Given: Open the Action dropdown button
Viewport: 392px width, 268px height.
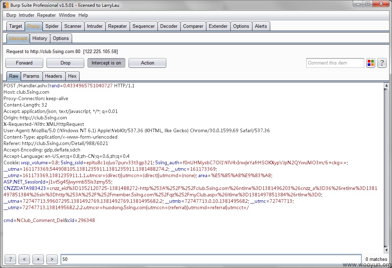Looking at the screenshot, I should [147, 63].
